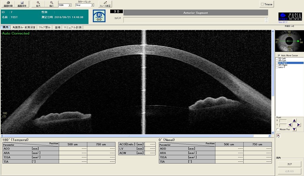Click the 名前 TEST patient name

(x=10, y=17)
